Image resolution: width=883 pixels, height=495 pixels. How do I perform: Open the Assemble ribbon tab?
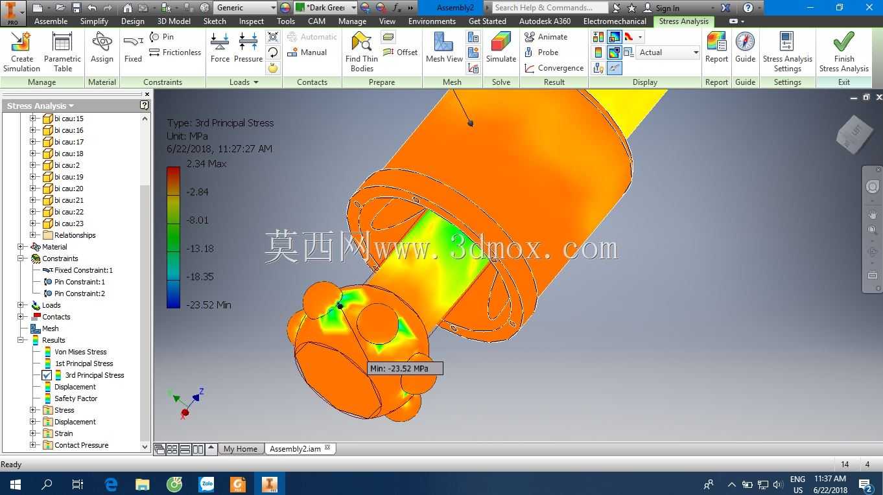click(x=51, y=21)
